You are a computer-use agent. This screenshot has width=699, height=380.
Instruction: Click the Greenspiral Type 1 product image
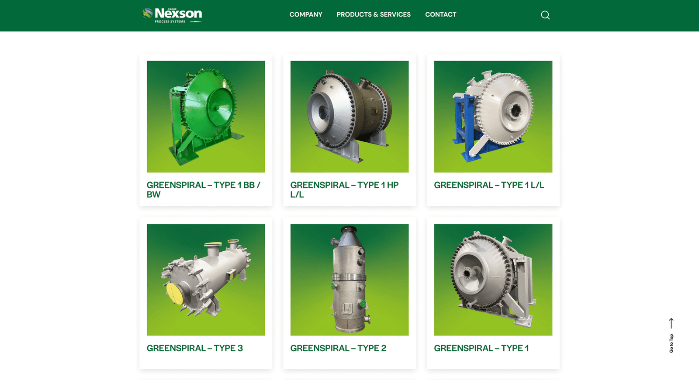point(493,280)
